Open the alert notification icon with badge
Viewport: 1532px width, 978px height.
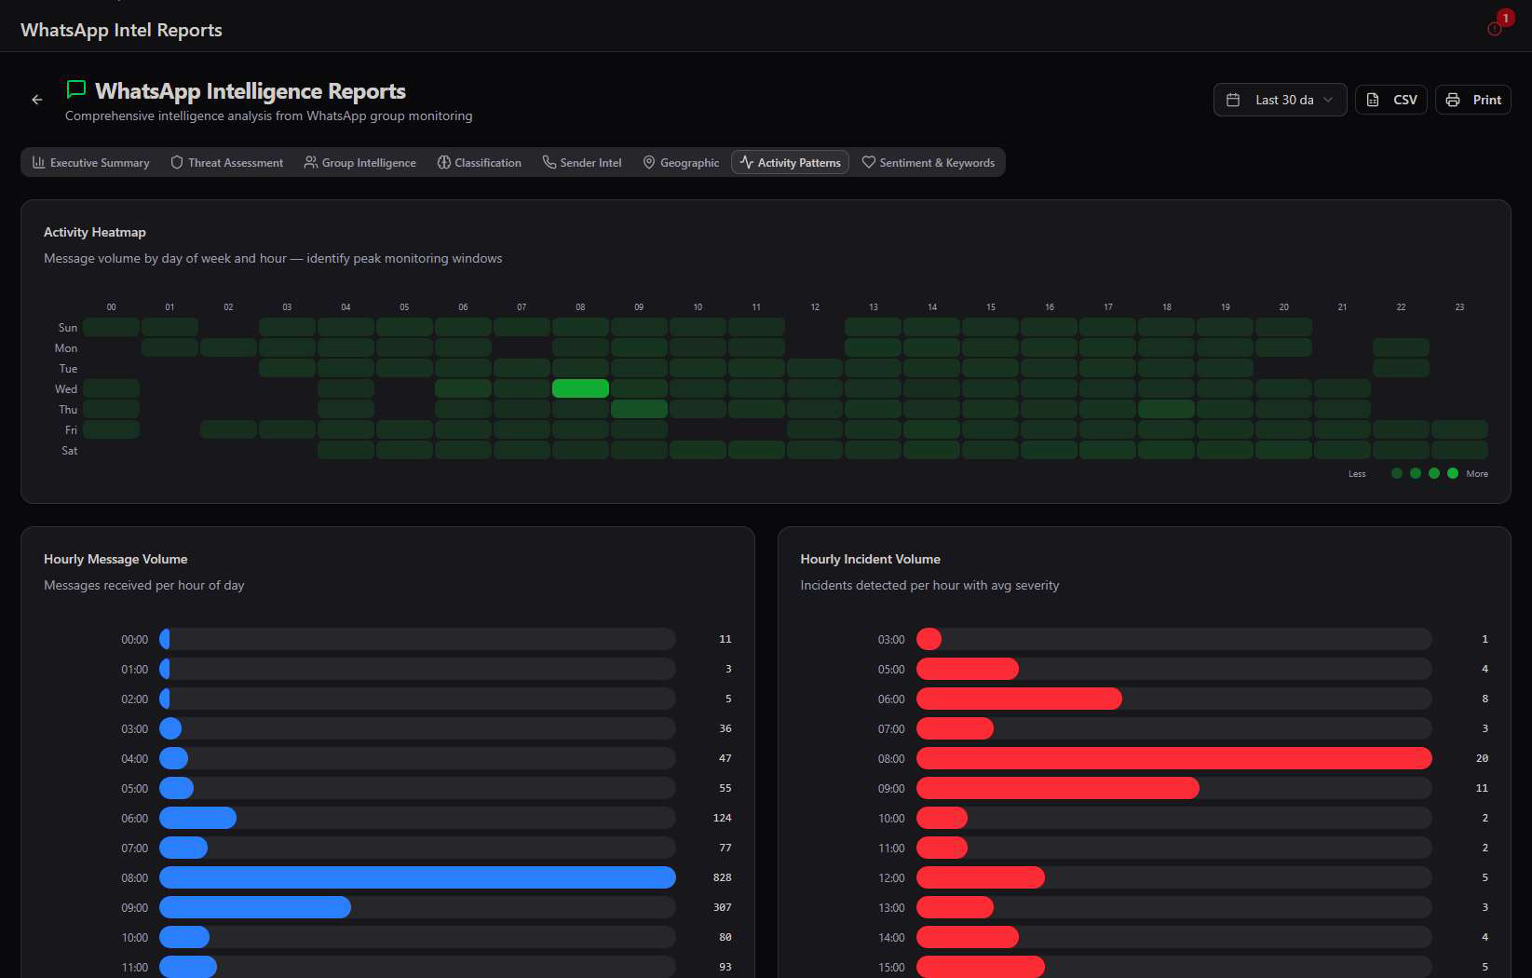(1496, 29)
